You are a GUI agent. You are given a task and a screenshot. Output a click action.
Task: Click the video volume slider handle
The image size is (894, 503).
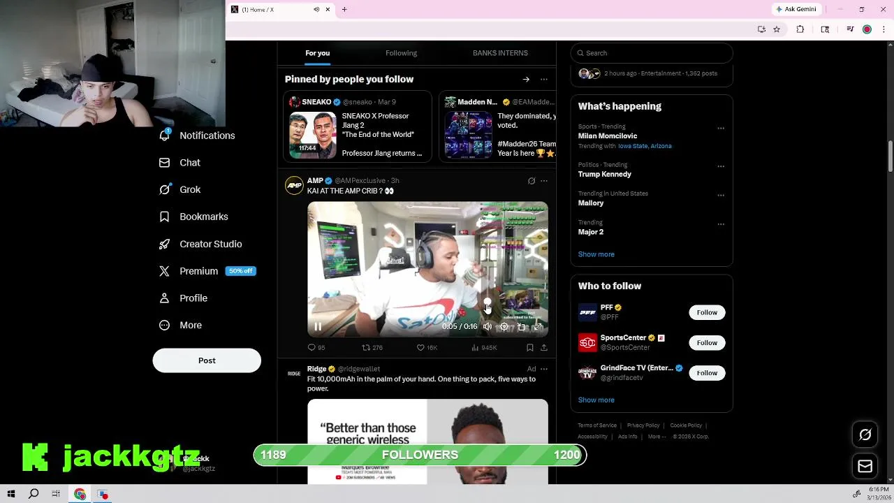point(488,302)
